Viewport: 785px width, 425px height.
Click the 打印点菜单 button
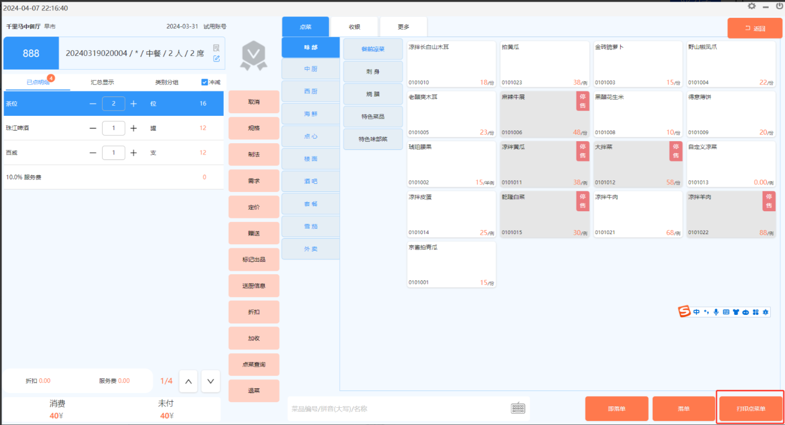(x=750, y=409)
